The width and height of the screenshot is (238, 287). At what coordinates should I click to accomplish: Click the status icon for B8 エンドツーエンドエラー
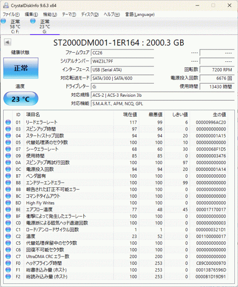[x=8, y=182]
